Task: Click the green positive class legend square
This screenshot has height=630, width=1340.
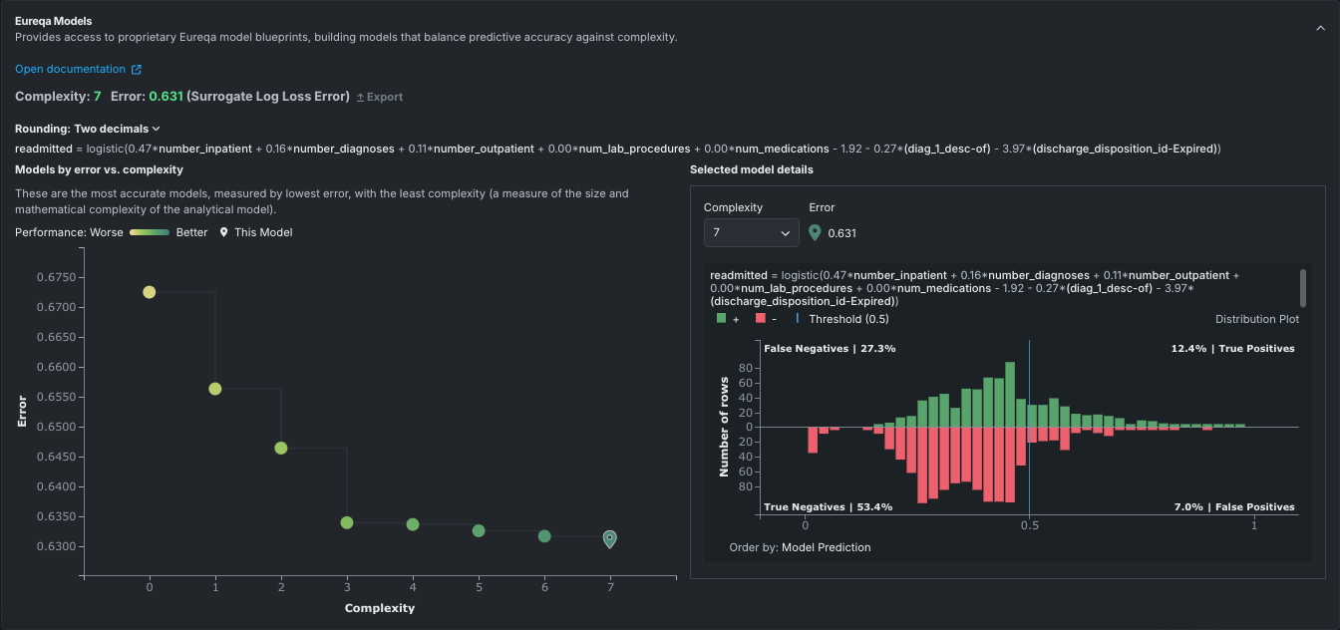Action: pyautogui.click(x=722, y=319)
